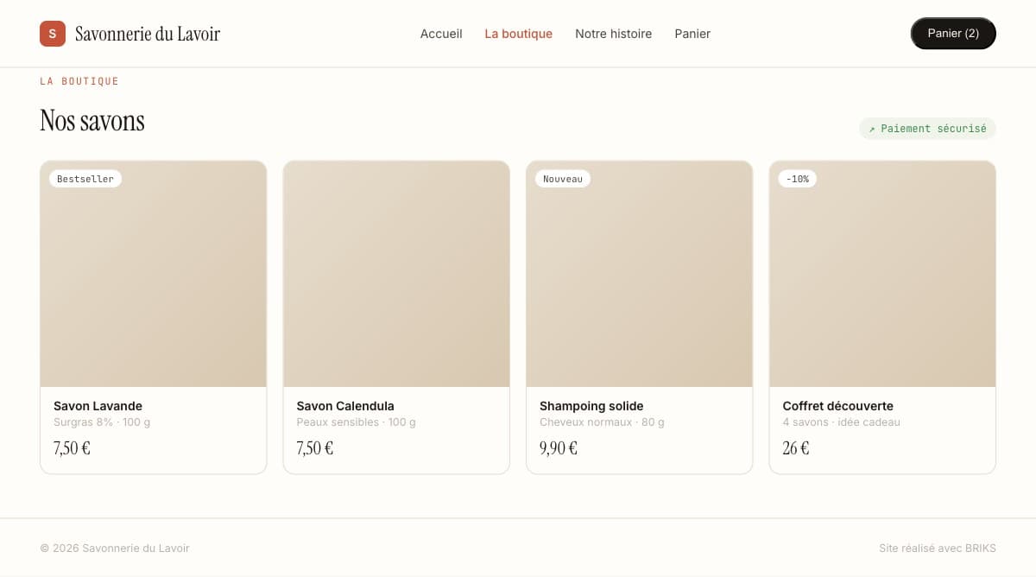Viewport: 1036px width, 577px height.
Task: Go to the Accueil page
Action: coord(441,34)
